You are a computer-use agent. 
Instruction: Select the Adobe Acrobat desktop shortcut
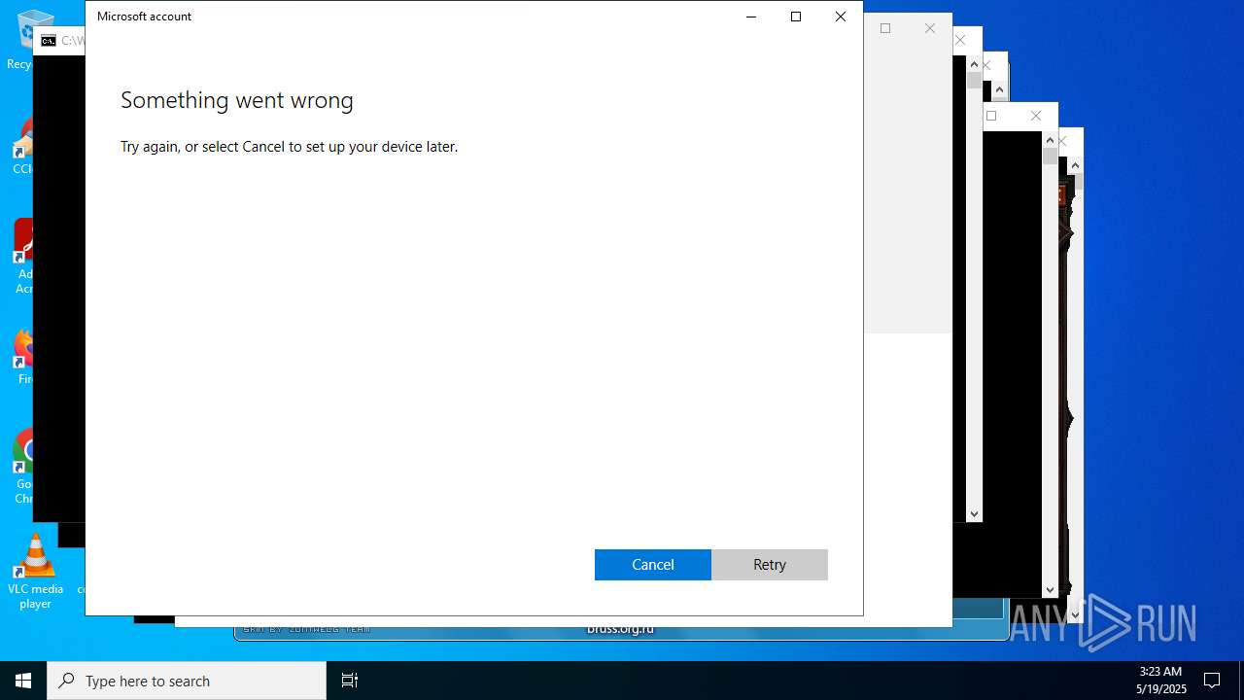[23, 255]
